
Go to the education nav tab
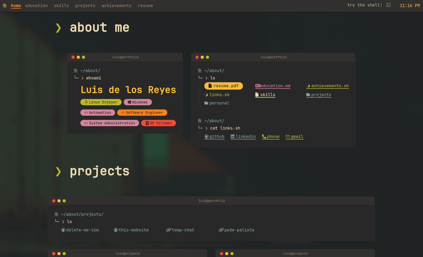pyautogui.click(x=36, y=6)
